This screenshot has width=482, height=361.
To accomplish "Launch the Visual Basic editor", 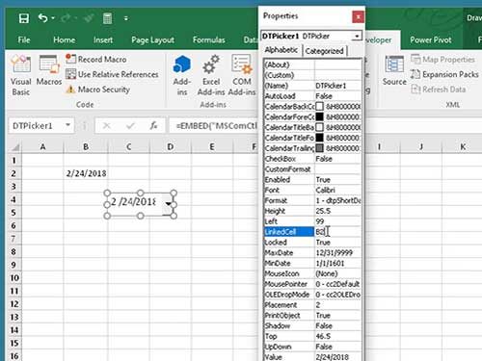I will [x=21, y=75].
